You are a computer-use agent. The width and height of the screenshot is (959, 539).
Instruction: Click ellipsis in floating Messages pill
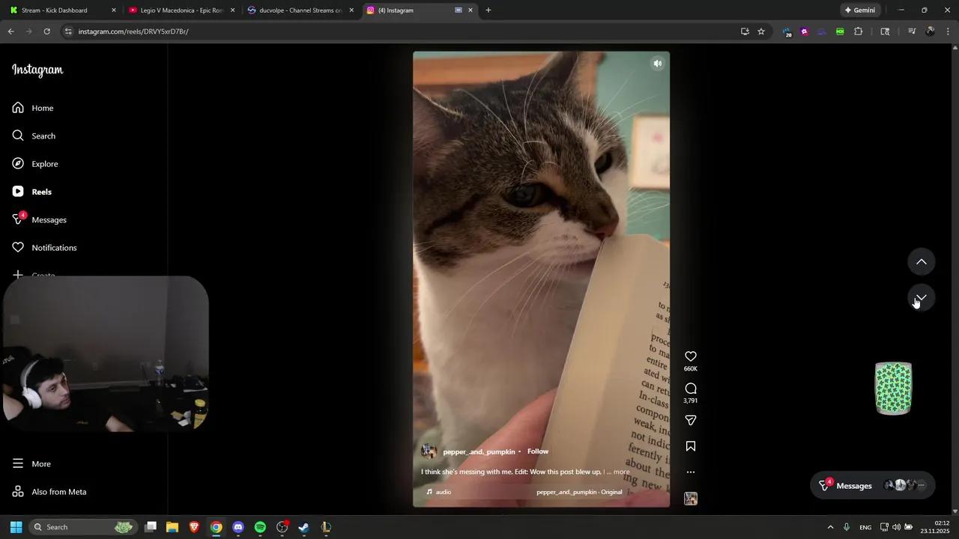click(x=922, y=485)
